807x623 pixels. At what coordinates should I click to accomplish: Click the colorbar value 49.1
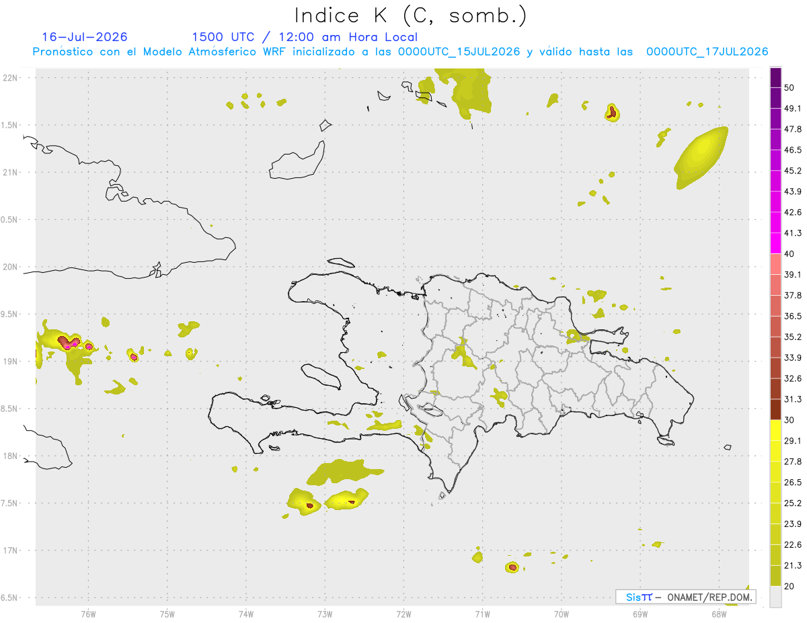[793, 108]
